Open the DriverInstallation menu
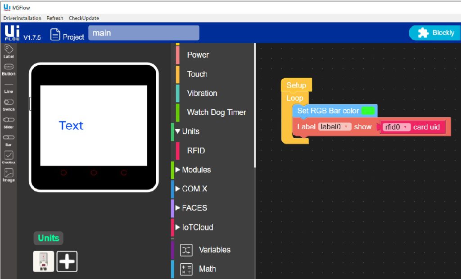The width and height of the screenshot is (461, 279). 23,18
